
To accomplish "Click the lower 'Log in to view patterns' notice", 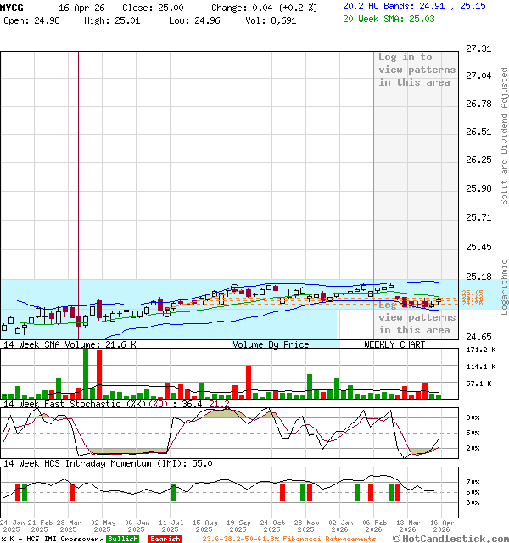I will pos(417,317).
